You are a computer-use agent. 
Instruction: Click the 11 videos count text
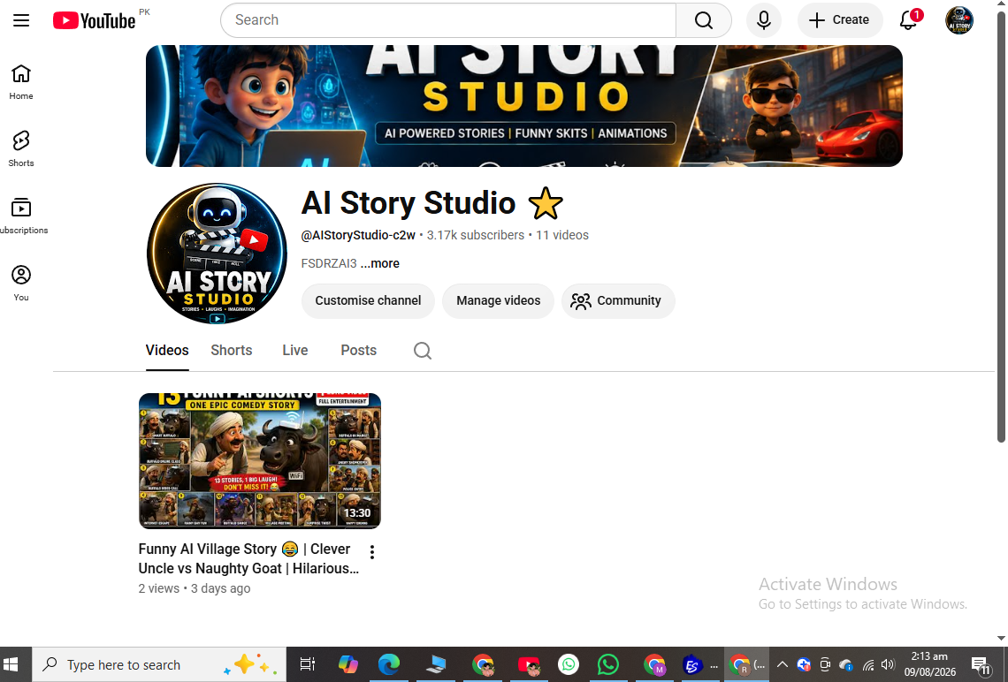pos(562,235)
